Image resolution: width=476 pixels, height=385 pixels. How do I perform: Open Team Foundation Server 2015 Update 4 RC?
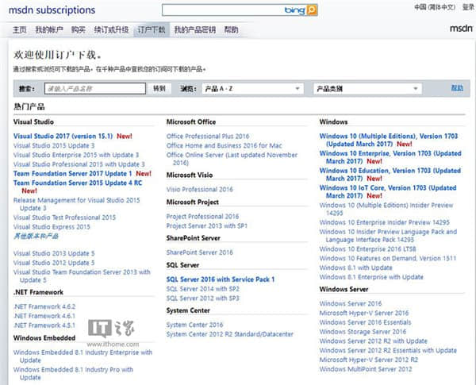[x=78, y=183]
